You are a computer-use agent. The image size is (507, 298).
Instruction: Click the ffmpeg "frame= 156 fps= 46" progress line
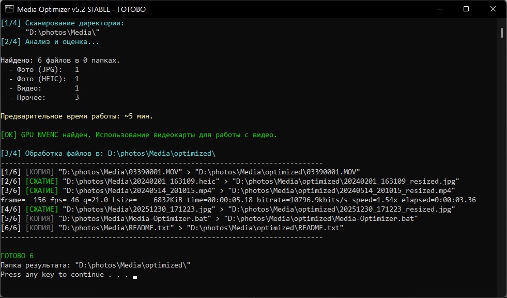pyautogui.click(x=238, y=200)
